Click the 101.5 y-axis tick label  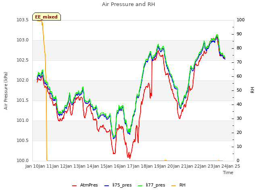pyautogui.click(x=23, y=101)
